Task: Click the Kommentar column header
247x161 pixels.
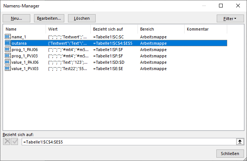Action: [206, 29]
